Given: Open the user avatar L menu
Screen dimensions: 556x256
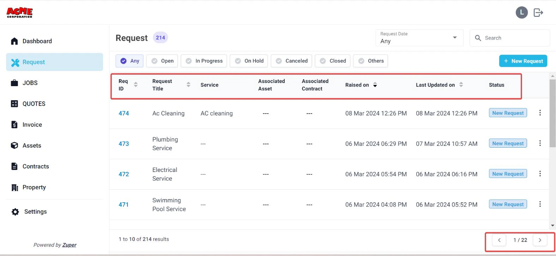Looking at the screenshot, I should coord(521,12).
